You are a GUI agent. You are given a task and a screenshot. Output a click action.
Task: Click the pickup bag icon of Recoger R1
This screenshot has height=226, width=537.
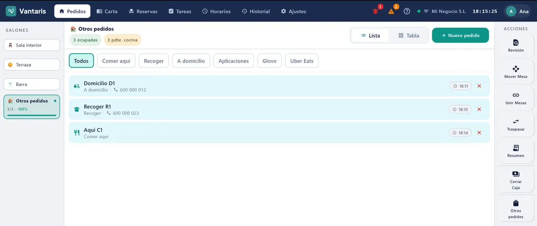coord(77,109)
